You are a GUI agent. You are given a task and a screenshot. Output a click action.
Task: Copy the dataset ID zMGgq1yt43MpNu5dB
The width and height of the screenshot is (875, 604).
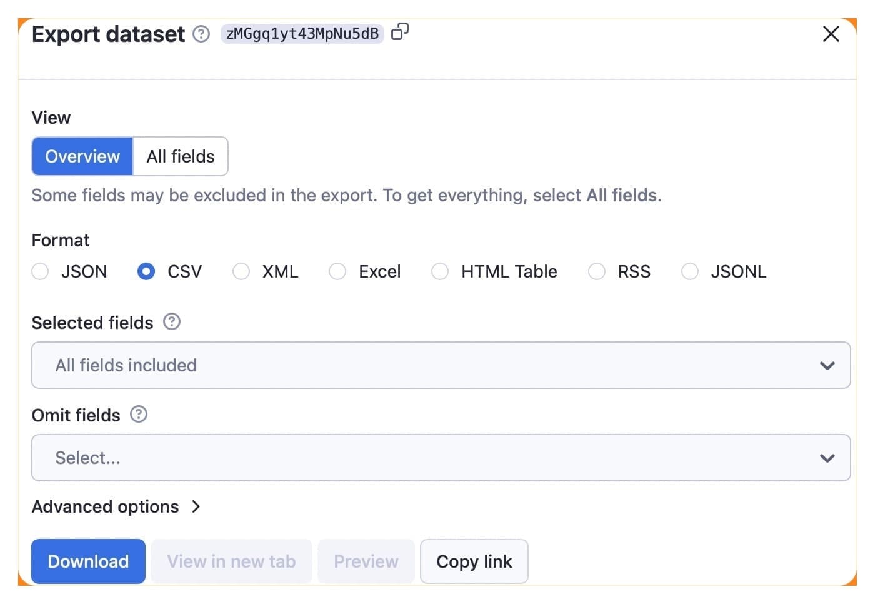399,32
